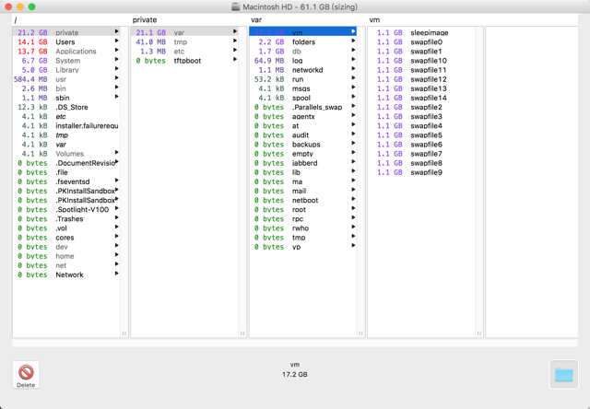Click the 'var' column header
The height and width of the screenshot is (409, 590).
point(256,19)
